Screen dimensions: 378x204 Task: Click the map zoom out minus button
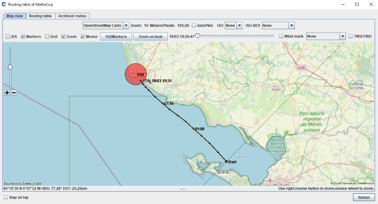pyautogui.click(x=14, y=93)
